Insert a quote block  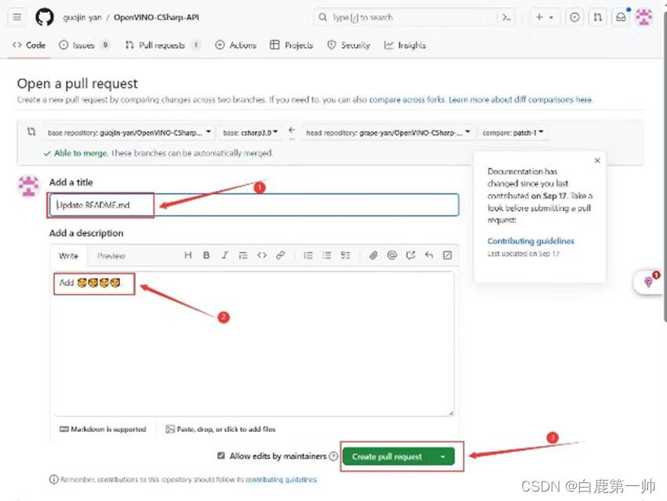click(x=243, y=256)
